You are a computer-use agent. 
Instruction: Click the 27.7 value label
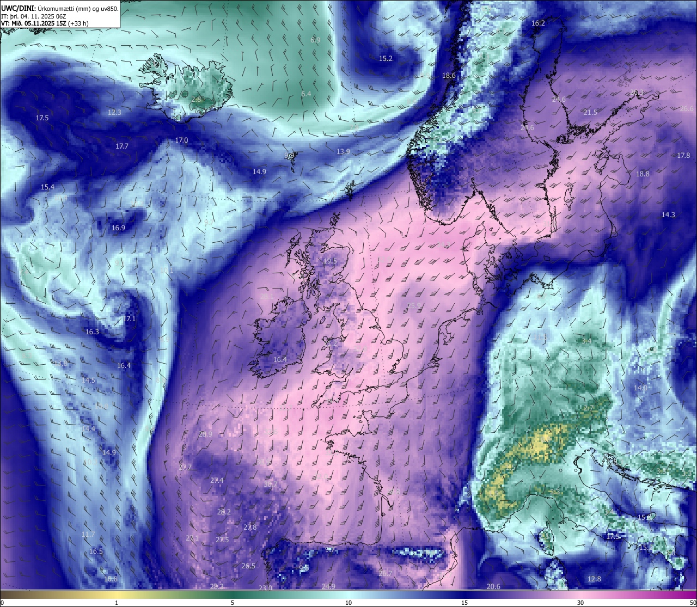click(185, 467)
